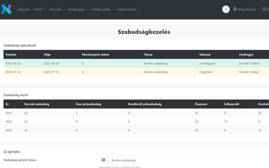Expand the Adminisztráció menu
This screenshot has width=269, height=168.
(x=128, y=9)
